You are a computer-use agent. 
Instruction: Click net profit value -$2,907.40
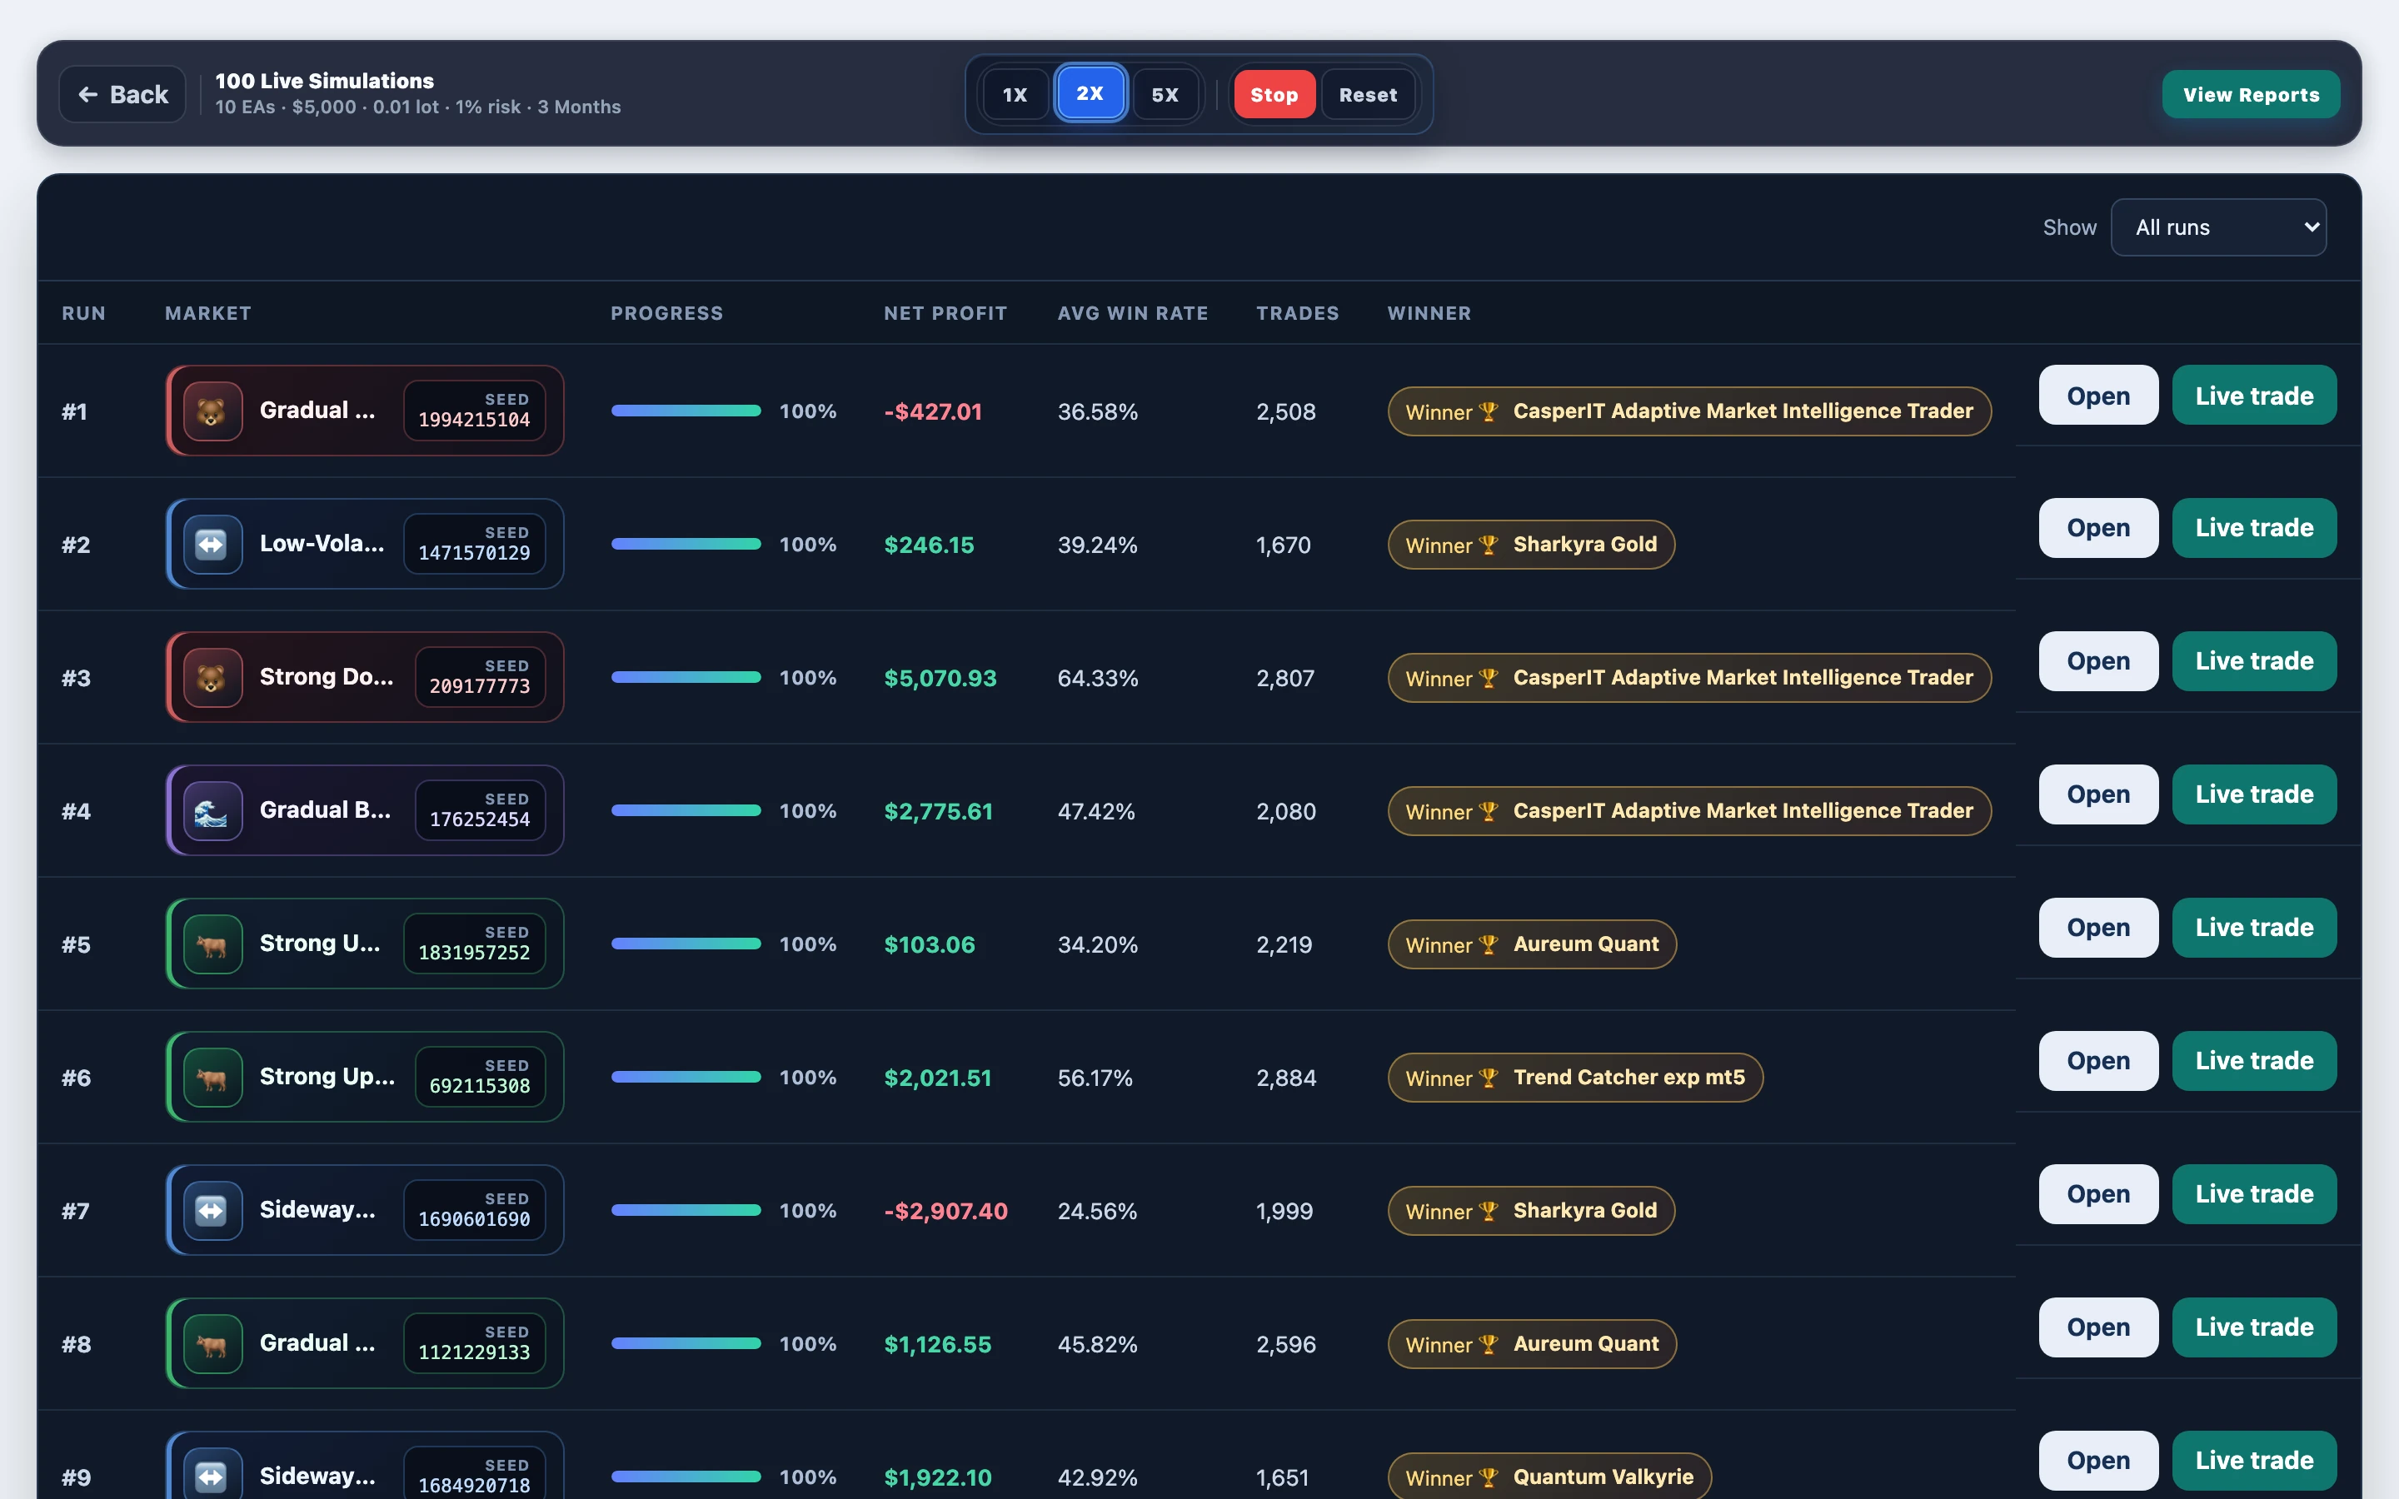tap(945, 1212)
